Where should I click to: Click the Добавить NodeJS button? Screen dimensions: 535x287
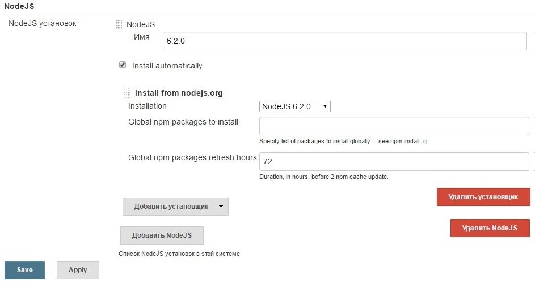click(x=162, y=235)
